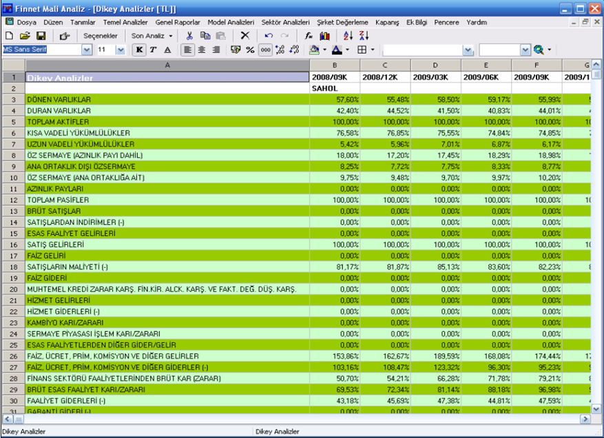Select row 16 header
The height and width of the screenshot is (438, 604).
click(x=14, y=244)
